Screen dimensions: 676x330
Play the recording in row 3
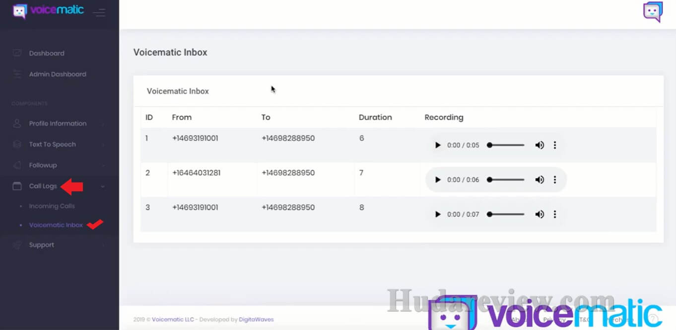438,214
